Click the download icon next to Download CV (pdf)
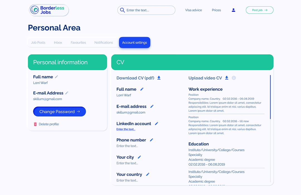 (159, 78)
